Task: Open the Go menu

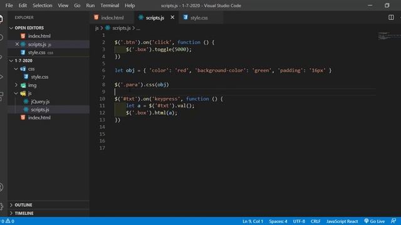Action: tap(77, 6)
